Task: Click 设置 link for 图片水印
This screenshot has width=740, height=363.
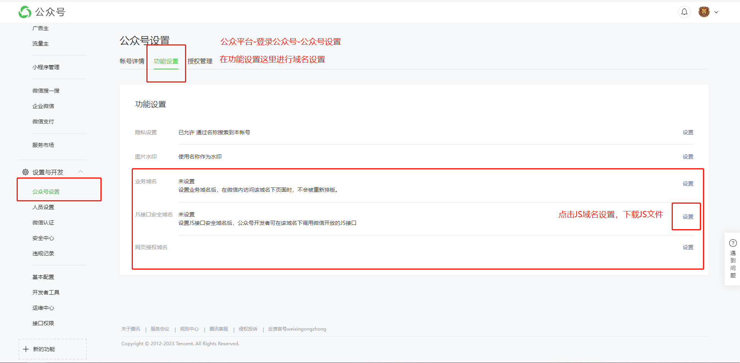Action: [687, 157]
